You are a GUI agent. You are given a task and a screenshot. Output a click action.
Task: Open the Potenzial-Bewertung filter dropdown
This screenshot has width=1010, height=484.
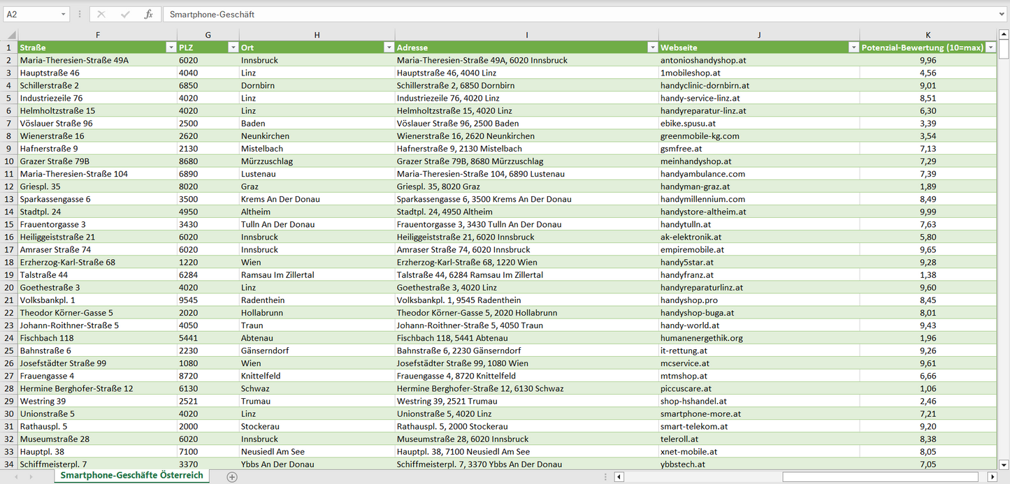(990, 47)
